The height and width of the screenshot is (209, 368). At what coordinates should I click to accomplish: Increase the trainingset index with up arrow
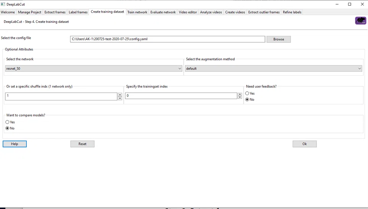(240, 94)
